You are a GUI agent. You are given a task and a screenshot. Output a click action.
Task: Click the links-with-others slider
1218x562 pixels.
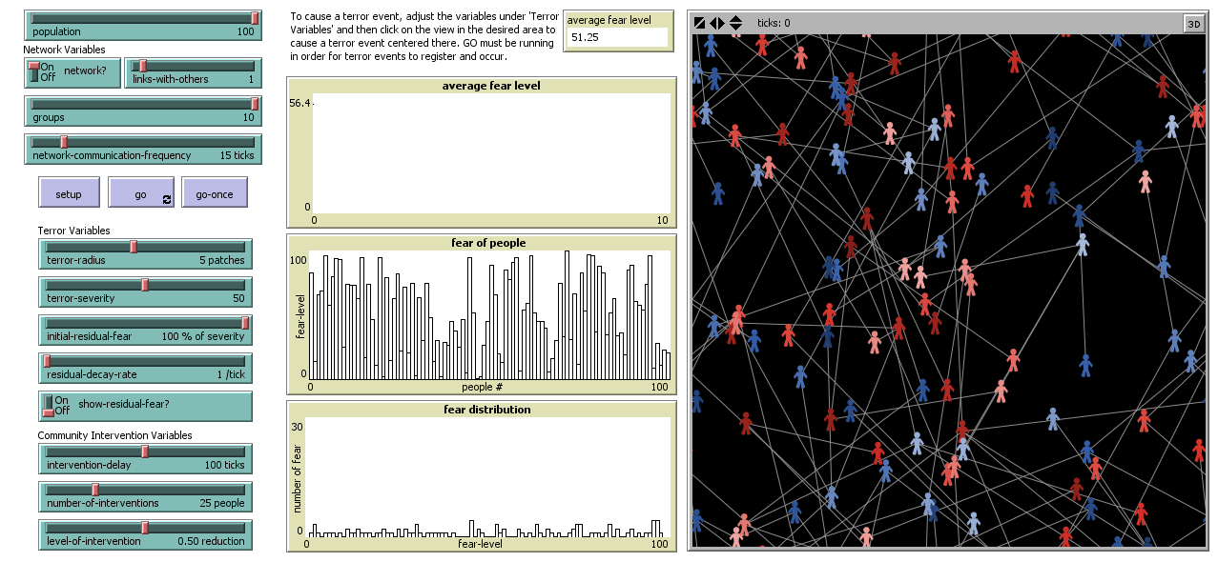point(193,72)
